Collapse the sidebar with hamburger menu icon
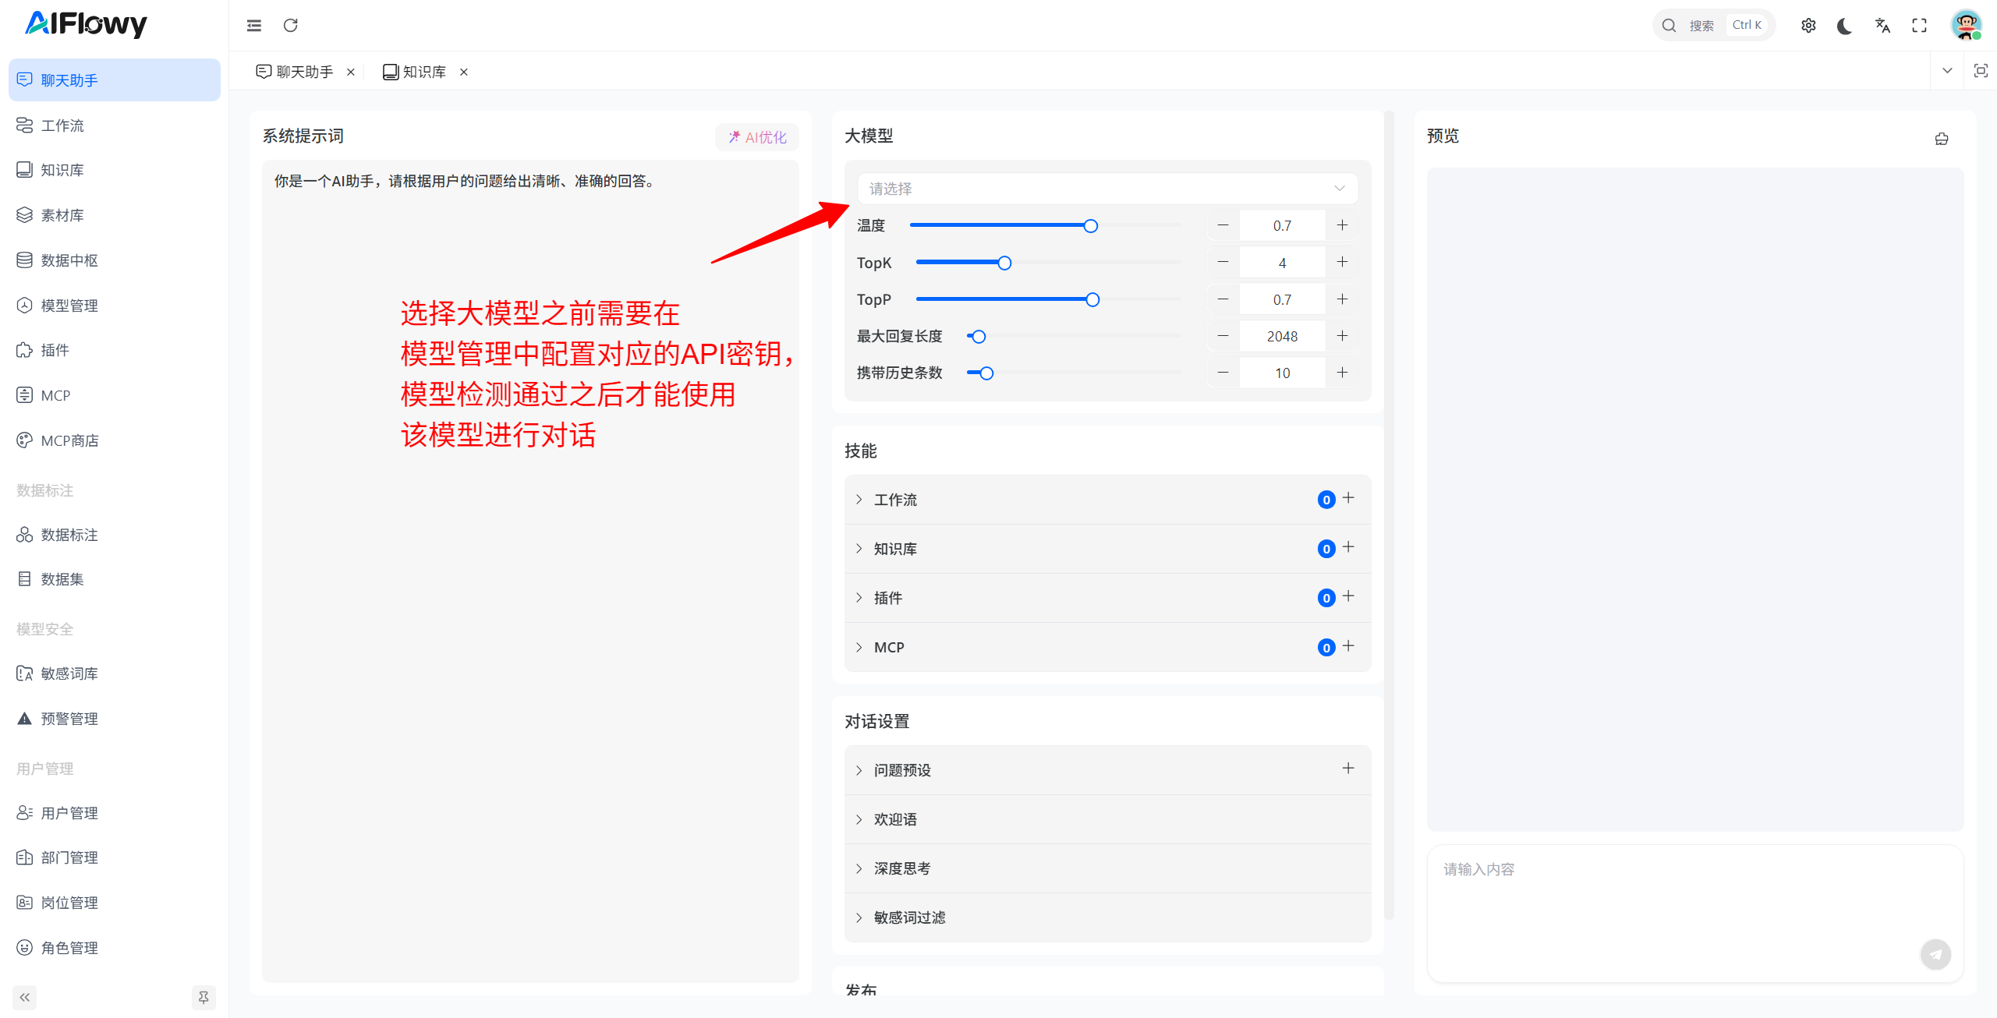 [x=254, y=26]
